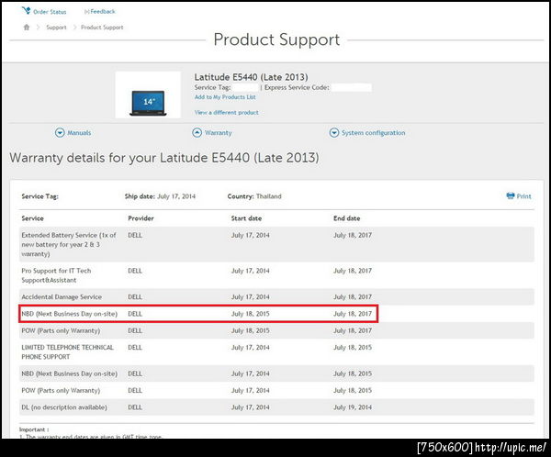Screen dimensions: 551x457
Task: Click the Latitude E5440 (Late 2013) title
Action: [251, 77]
